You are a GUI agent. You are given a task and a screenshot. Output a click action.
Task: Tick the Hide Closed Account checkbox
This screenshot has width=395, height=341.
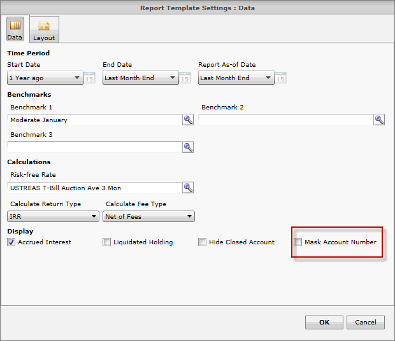pos(203,242)
